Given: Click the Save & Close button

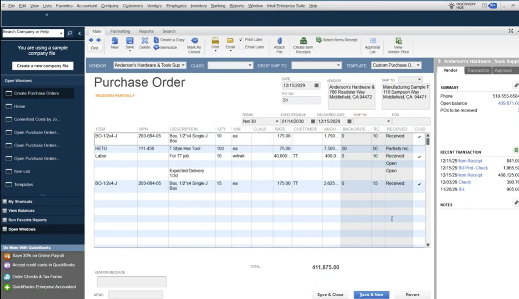Looking at the screenshot, I should pyautogui.click(x=330, y=295).
